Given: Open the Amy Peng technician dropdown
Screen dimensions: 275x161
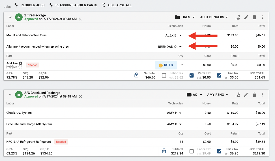Looking at the screenshot, I should tap(218, 95).
